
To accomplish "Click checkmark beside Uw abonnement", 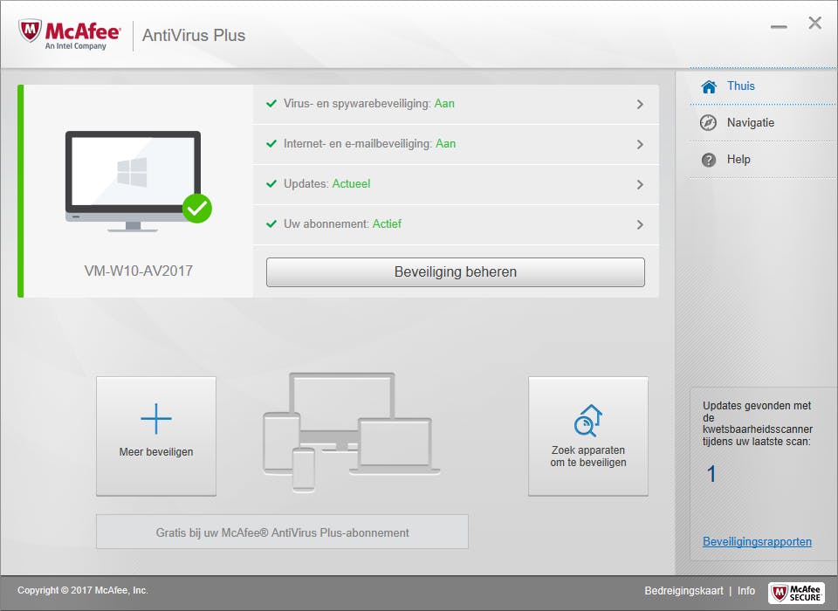I will tap(271, 224).
